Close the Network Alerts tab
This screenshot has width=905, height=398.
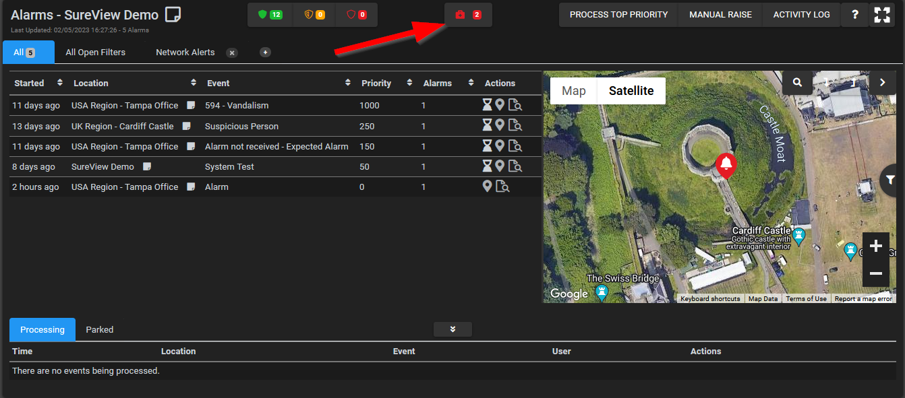point(231,53)
